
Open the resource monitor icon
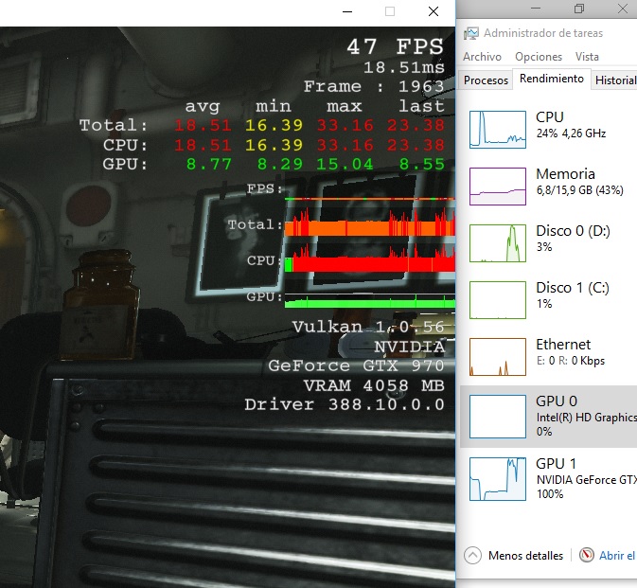[586, 555]
